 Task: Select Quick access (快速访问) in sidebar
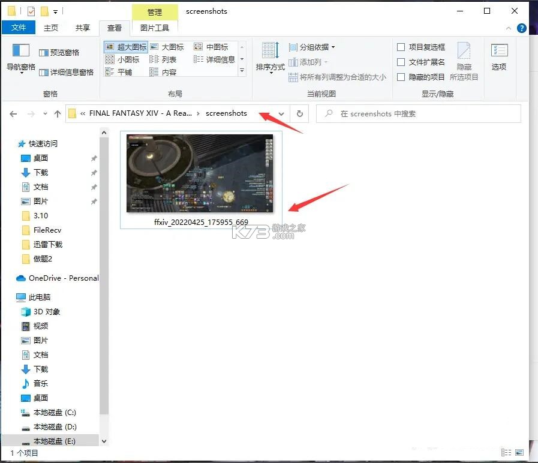point(38,144)
